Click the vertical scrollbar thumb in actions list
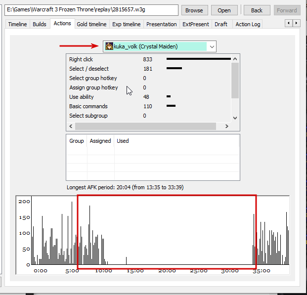The width and height of the screenshot is (307, 295). tap(235, 81)
